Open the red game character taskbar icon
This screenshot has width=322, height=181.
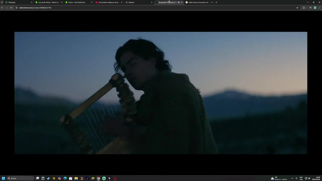point(82,178)
